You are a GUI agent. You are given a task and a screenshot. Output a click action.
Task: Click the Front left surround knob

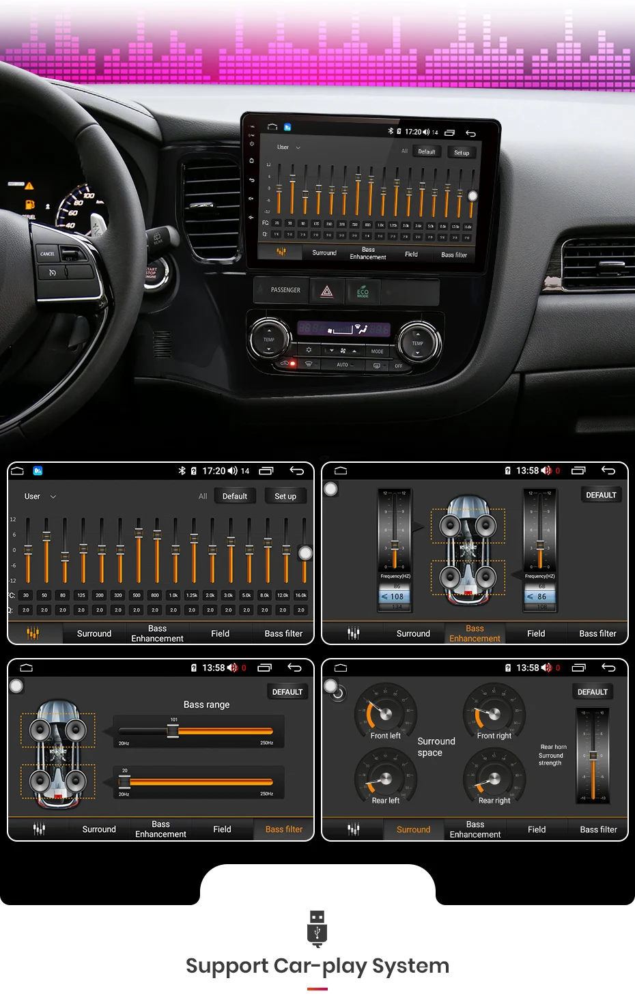click(385, 712)
